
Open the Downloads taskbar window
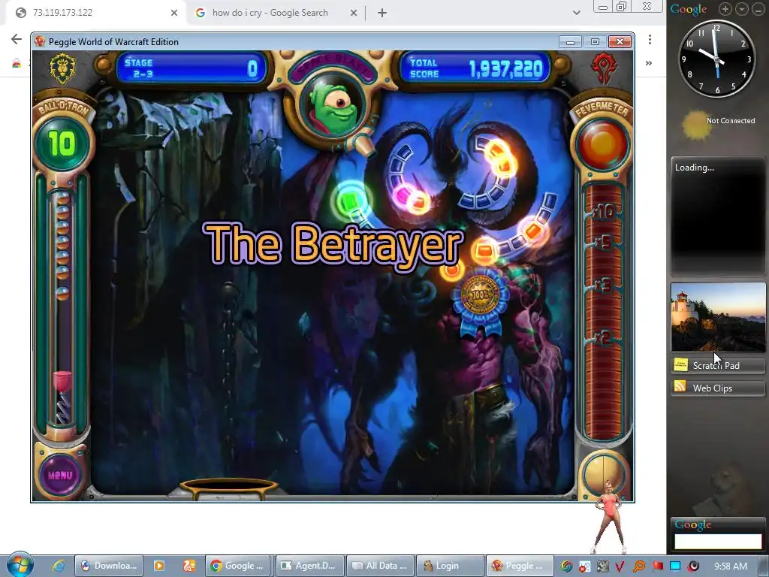click(x=109, y=566)
